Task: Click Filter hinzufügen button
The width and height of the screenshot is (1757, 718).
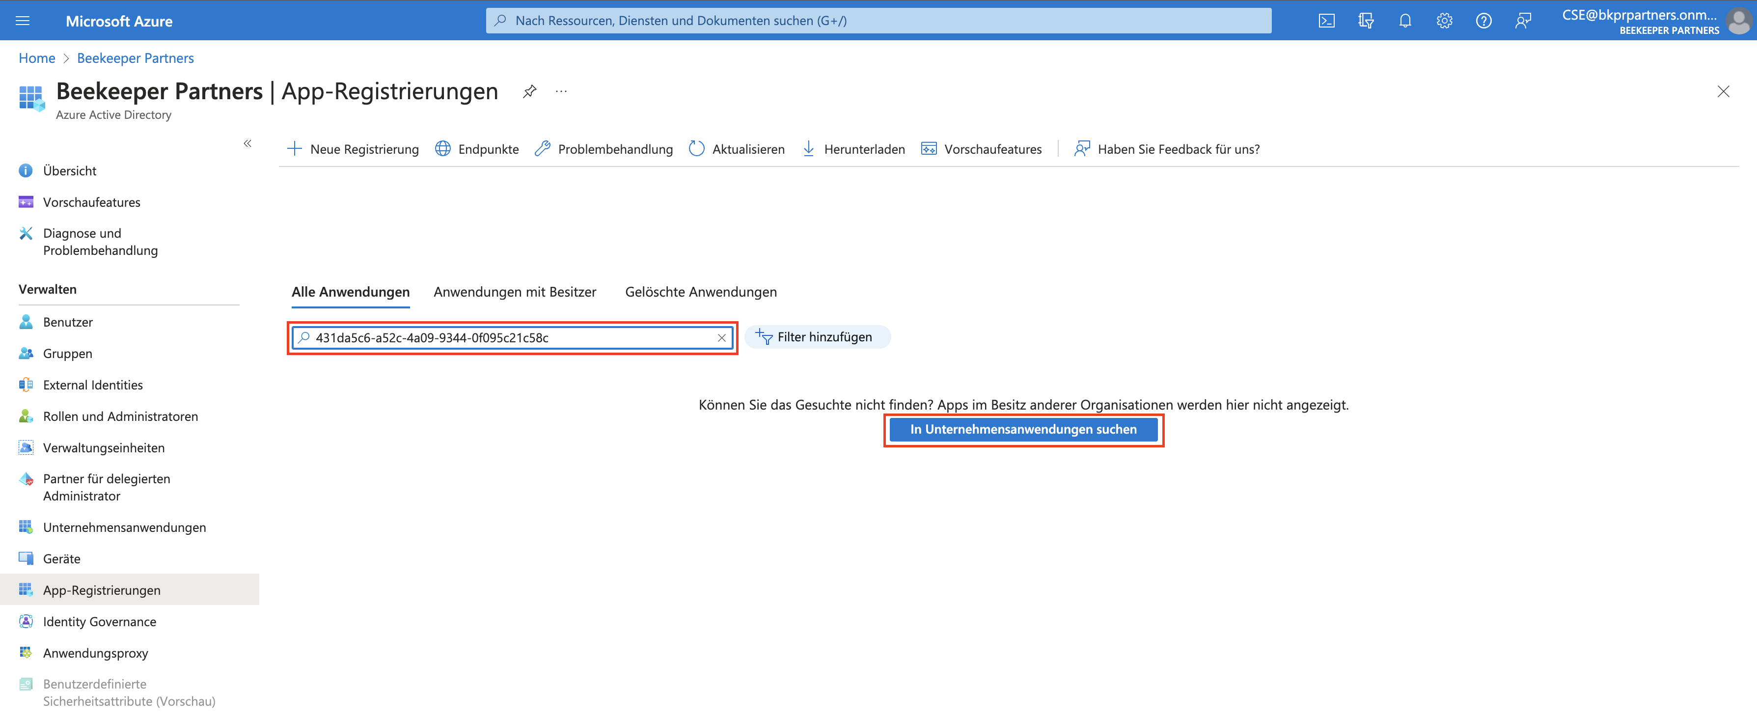Action: pyautogui.click(x=817, y=337)
